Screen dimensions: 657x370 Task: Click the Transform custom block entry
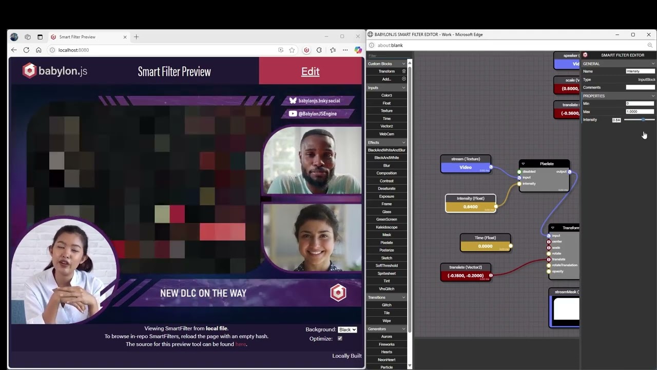[387, 71]
